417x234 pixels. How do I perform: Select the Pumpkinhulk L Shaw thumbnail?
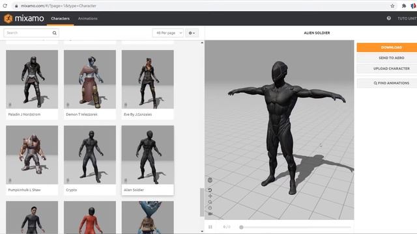tap(32, 155)
